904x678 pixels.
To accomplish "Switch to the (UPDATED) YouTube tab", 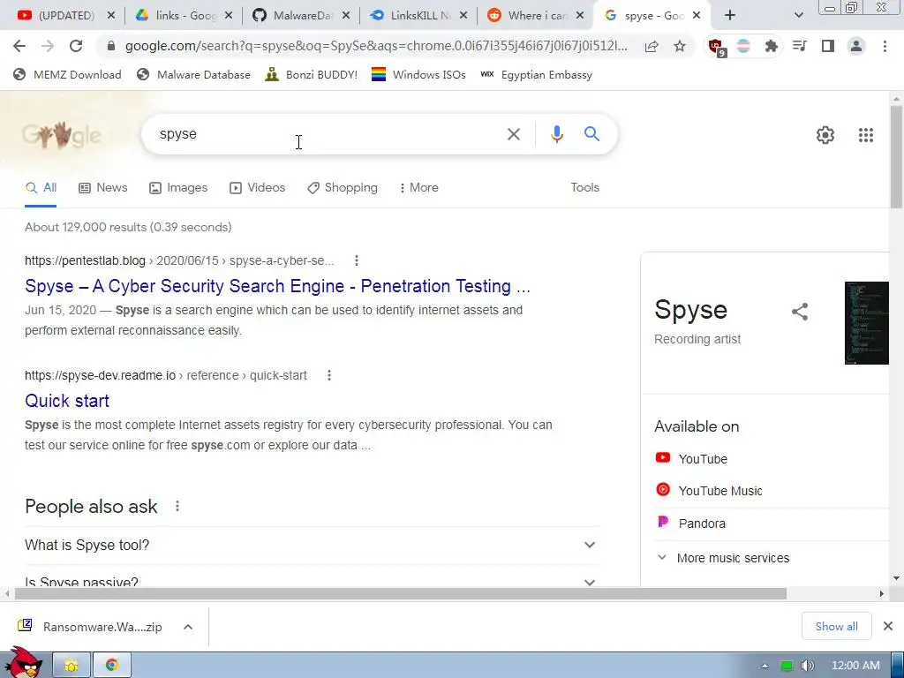I will click(65, 16).
